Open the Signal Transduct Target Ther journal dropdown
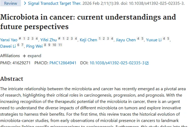Viewport: 190px width, 127px height. [x=54, y=4]
